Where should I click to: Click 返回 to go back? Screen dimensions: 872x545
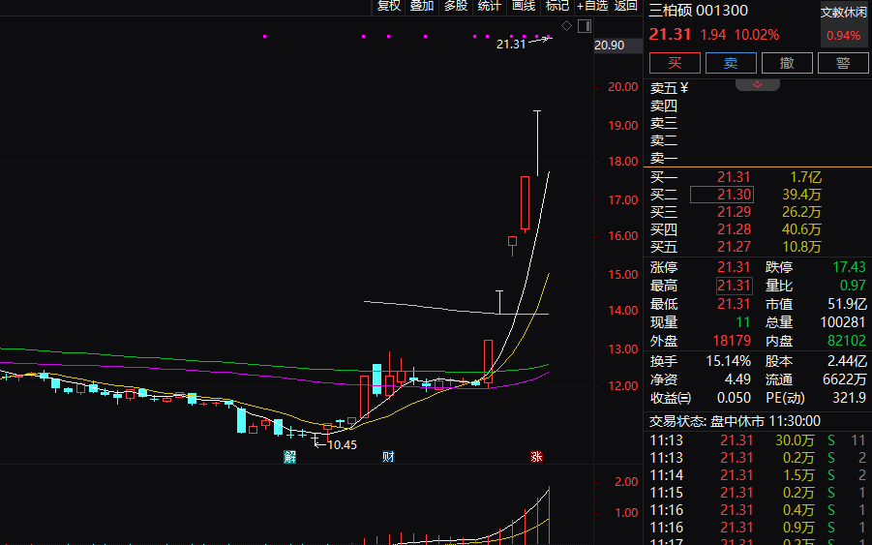[x=625, y=6]
